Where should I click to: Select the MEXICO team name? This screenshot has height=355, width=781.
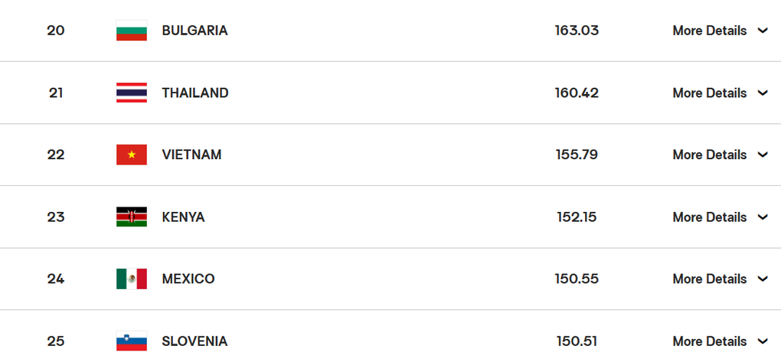click(188, 278)
